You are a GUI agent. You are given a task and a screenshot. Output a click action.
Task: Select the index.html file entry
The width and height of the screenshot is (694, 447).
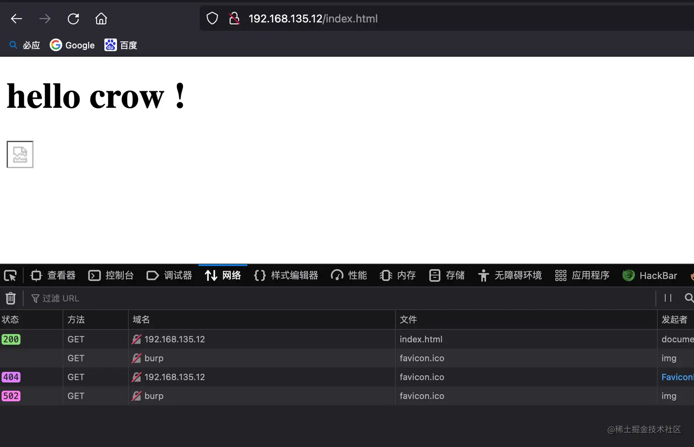tap(421, 339)
